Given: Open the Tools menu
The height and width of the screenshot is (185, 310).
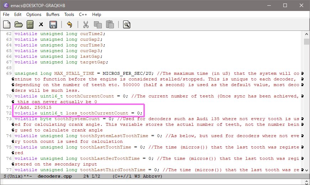Looking at the screenshot, I should point(69,15).
